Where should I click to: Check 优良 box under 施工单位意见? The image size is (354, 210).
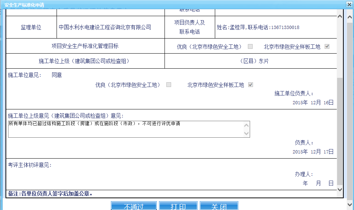(169, 85)
